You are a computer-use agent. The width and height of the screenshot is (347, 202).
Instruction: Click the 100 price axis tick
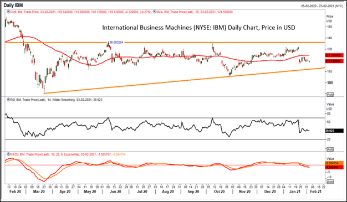pos(330,82)
